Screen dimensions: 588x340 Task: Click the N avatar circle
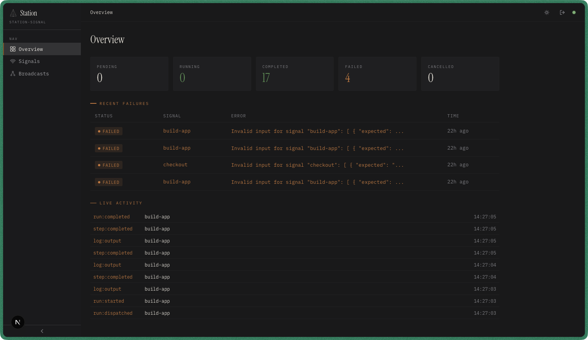point(17,322)
